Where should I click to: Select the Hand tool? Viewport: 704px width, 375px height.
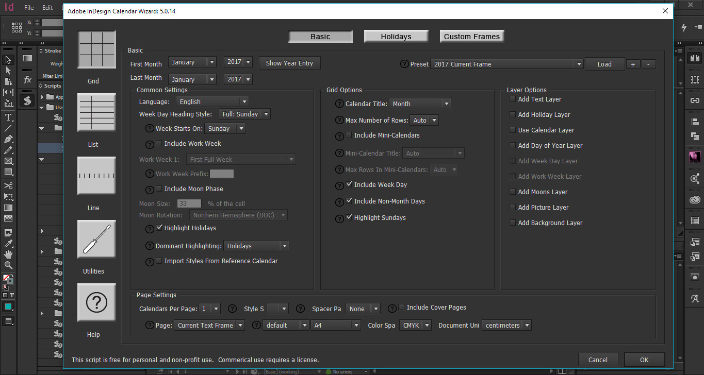point(8,254)
